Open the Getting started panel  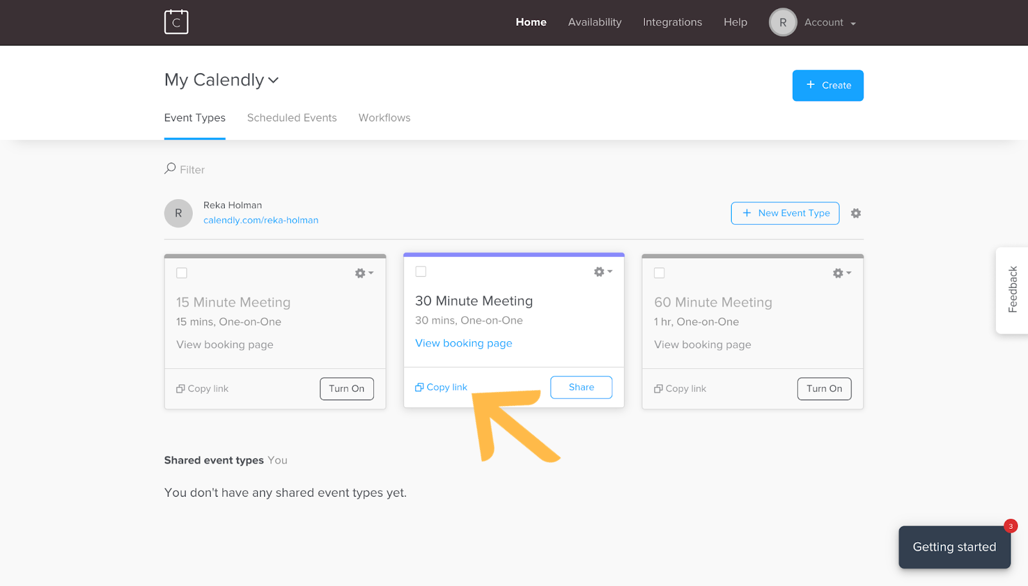tap(953, 547)
